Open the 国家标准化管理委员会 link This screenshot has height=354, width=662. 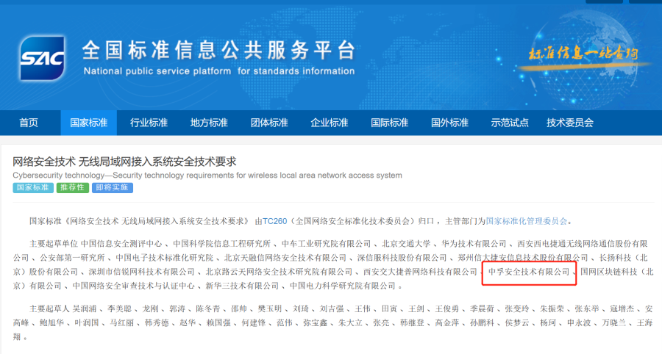point(527,220)
